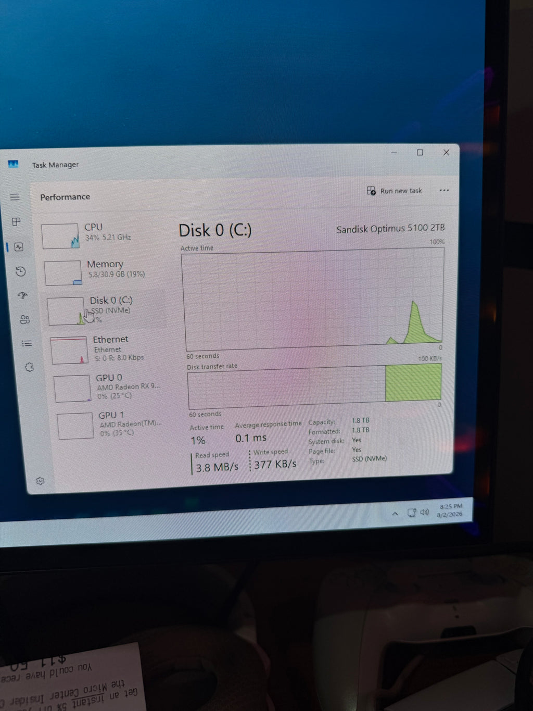533x711 pixels.
Task: Close the Task Manager window
Action: (x=446, y=152)
